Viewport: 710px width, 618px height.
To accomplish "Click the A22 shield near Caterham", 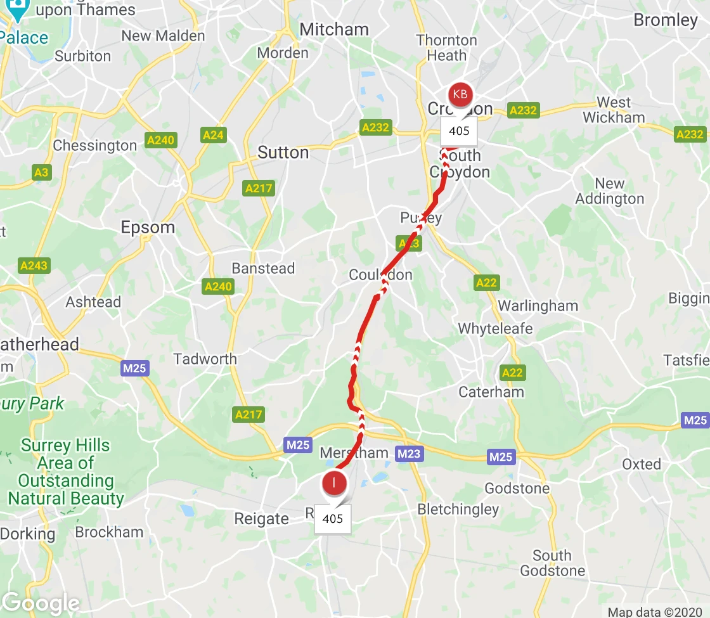I will pos(512,373).
